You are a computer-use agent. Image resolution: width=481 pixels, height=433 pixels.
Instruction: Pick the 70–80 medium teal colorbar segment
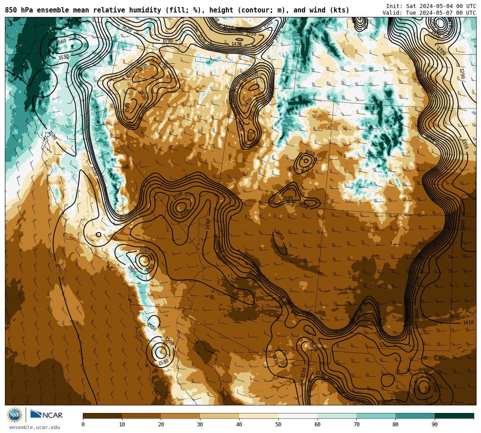pyautogui.click(x=376, y=416)
